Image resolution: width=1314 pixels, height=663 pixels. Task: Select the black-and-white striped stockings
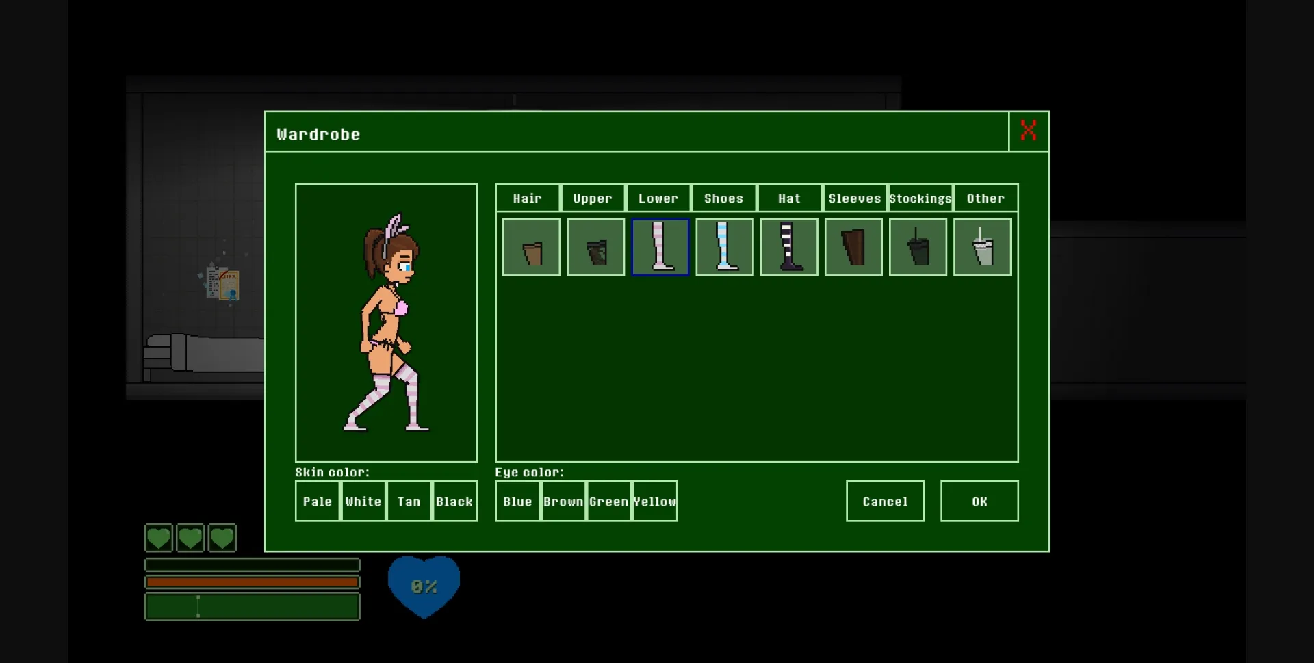point(788,247)
